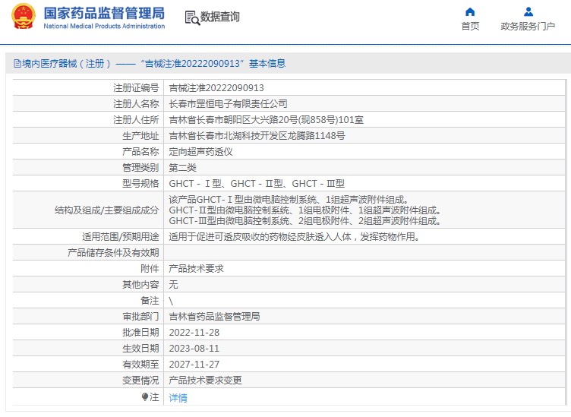Click the GHCT-Ⅲ型 composition line
571x417 pixels.
click(x=305, y=221)
